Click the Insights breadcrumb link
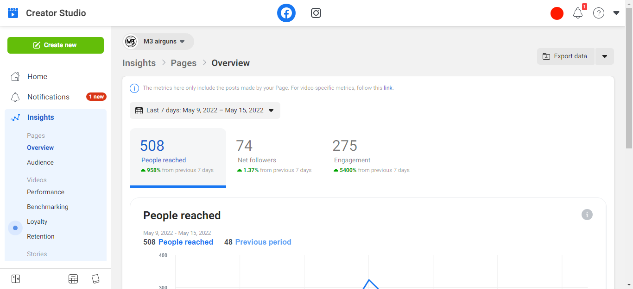This screenshot has height=289, width=633. (x=139, y=63)
